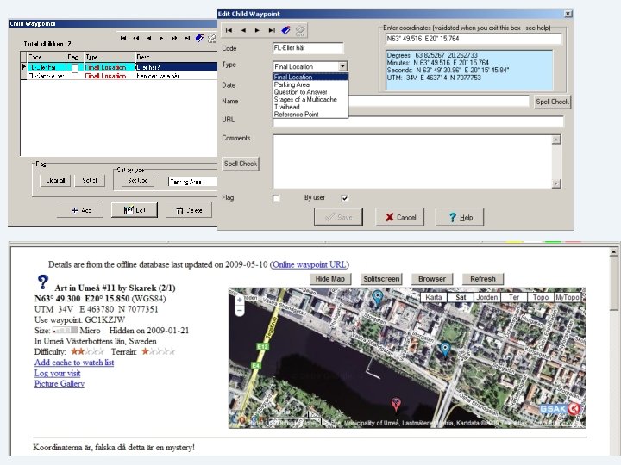
Task: Click the lower blue map marker by the bridge
Action: tap(445, 350)
